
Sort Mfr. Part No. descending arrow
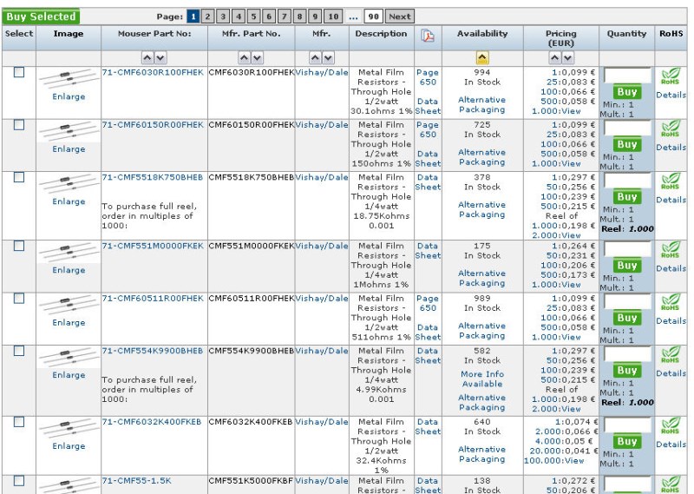coord(257,57)
